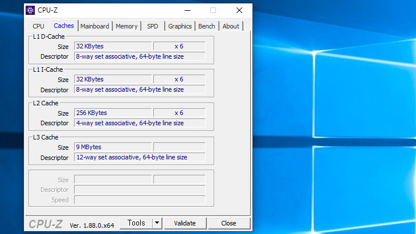Click L2 descriptor 4-way set associative

point(140,123)
